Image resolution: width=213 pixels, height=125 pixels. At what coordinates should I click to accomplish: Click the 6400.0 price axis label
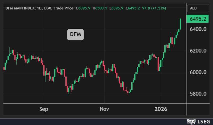point(198,29)
